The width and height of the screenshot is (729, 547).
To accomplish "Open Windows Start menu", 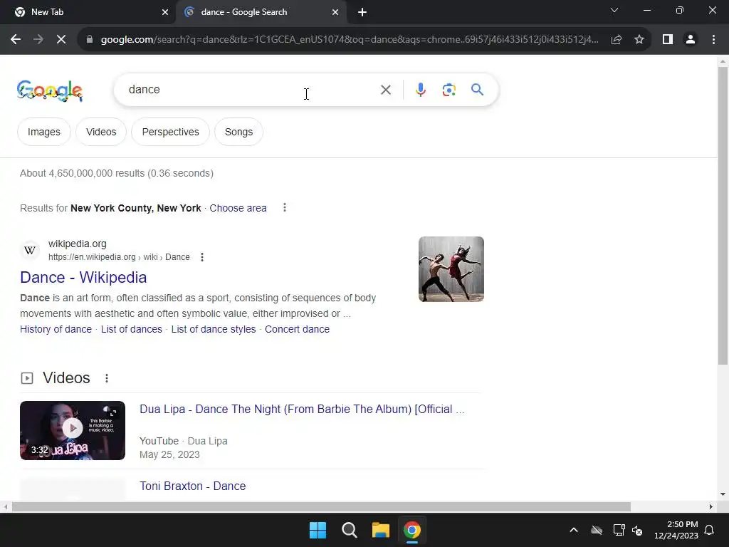I will point(318,530).
